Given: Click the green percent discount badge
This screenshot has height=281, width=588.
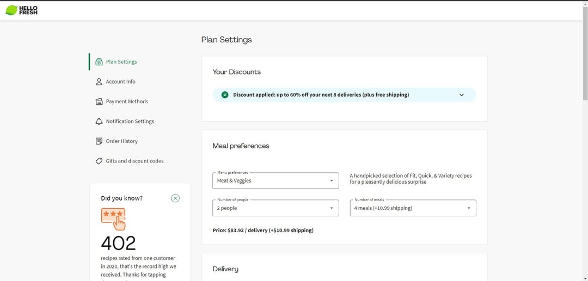Looking at the screenshot, I should coord(224,95).
